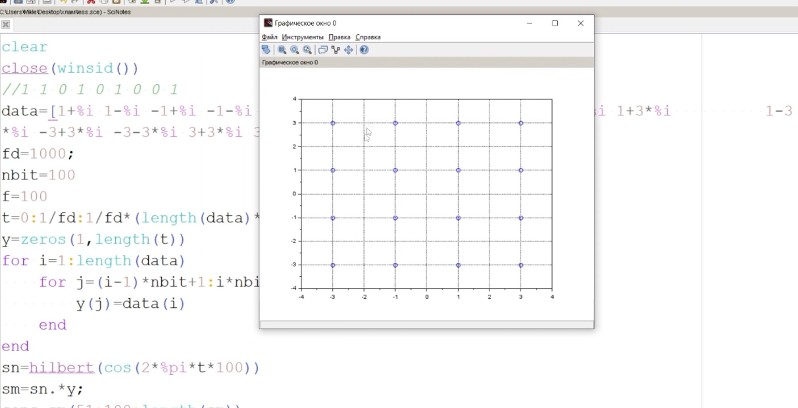
Task: Select the zoom area magnifier with grid icon
Action: (x=282, y=50)
